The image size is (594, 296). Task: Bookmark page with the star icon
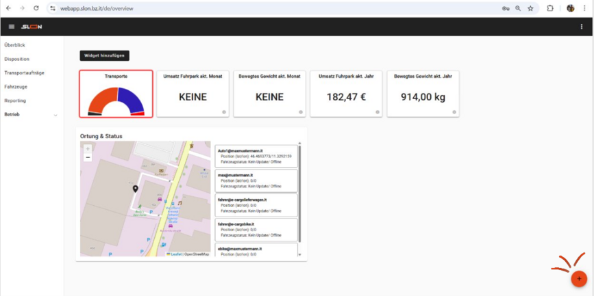click(530, 8)
